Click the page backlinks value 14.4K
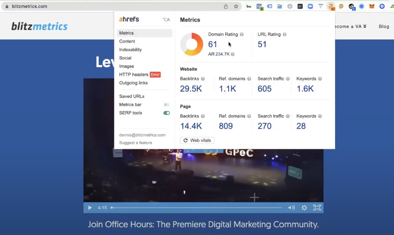This screenshot has width=394, height=235. pos(191,126)
